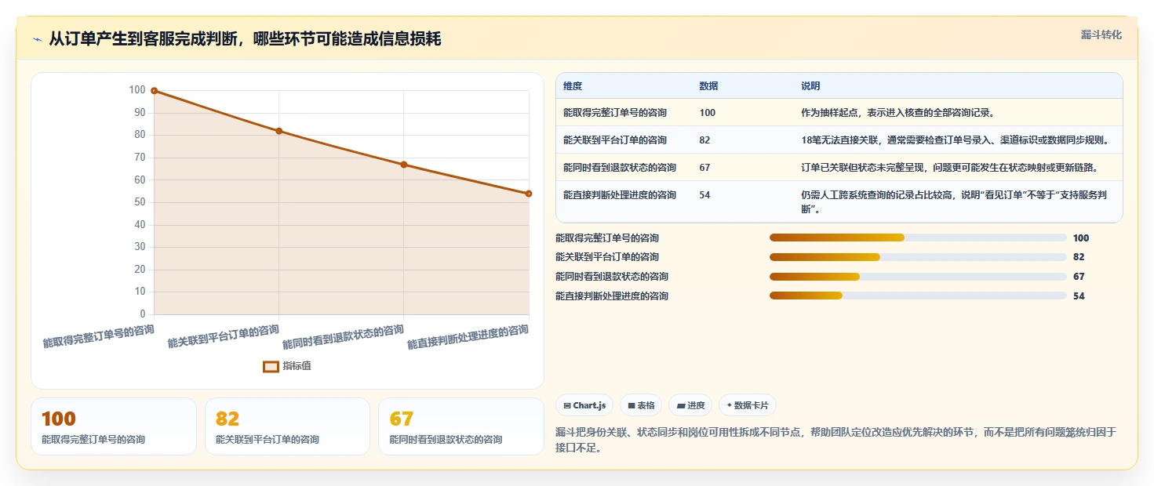Click the 漏斗转化 tag in the header

coord(1101,35)
